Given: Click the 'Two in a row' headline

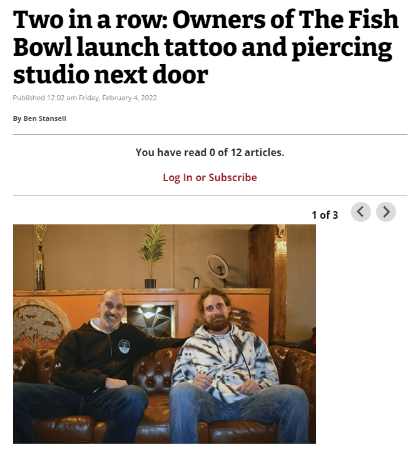Looking at the screenshot, I should [x=206, y=47].
